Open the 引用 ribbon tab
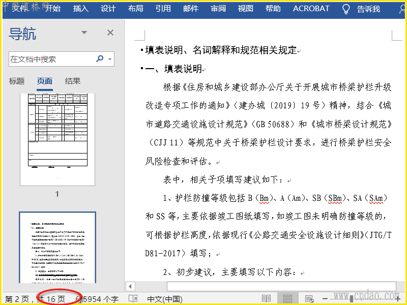 click(x=163, y=9)
